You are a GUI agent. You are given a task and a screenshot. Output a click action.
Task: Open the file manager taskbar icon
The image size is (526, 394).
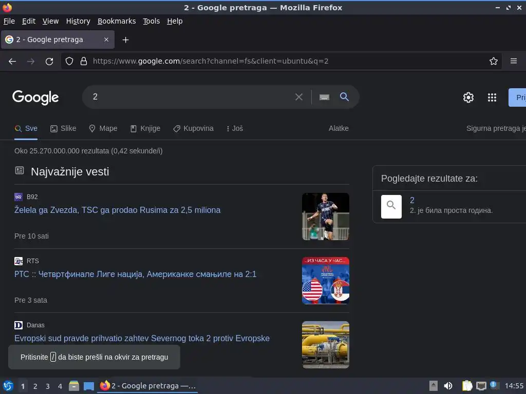[x=74, y=386]
